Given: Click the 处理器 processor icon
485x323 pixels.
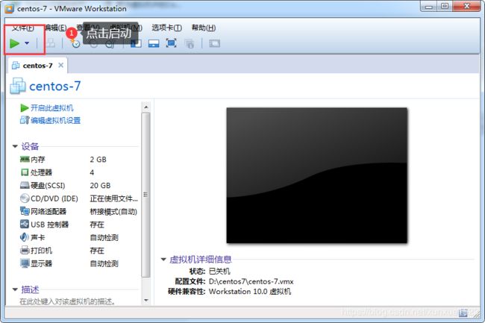Looking at the screenshot, I should pyautogui.click(x=25, y=172).
